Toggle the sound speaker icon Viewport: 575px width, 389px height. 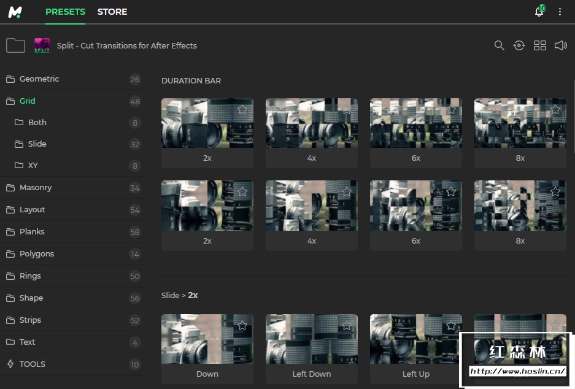coord(561,45)
